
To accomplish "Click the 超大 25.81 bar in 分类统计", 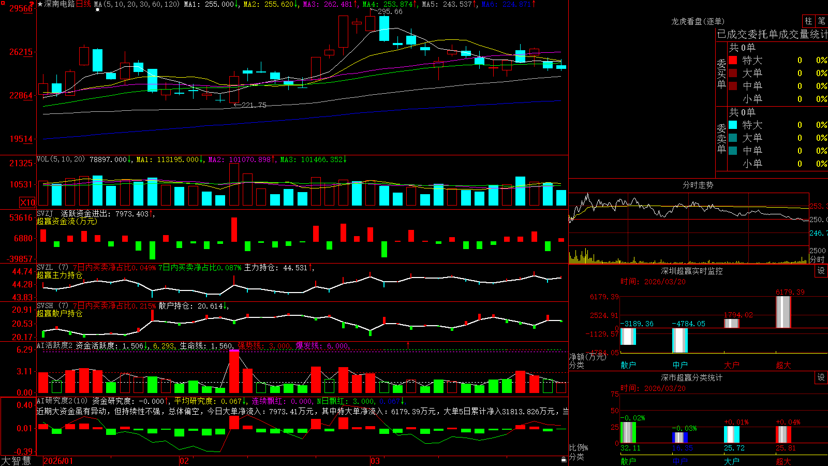I will point(783,434).
